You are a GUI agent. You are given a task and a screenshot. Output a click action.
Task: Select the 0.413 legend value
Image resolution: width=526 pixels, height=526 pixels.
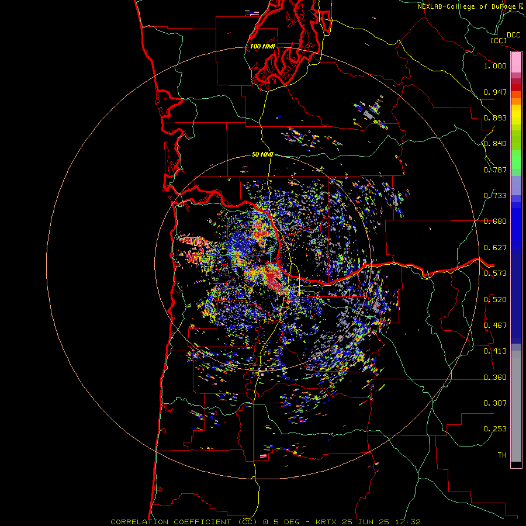tap(495, 351)
